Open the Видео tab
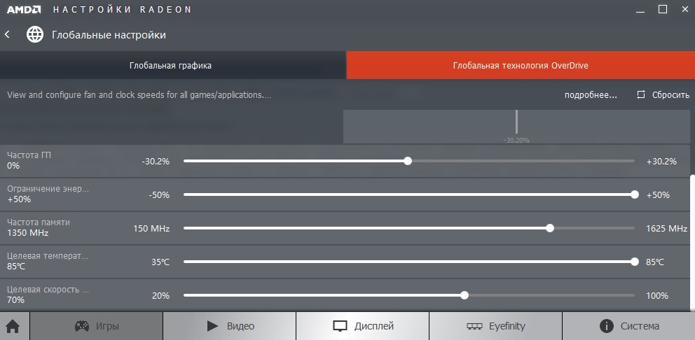The height and width of the screenshot is (340, 695). click(x=230, y=326)
